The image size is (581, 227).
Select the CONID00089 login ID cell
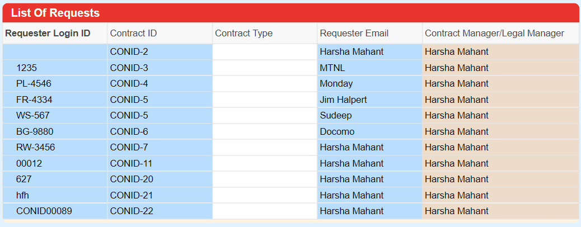(55, 211)
